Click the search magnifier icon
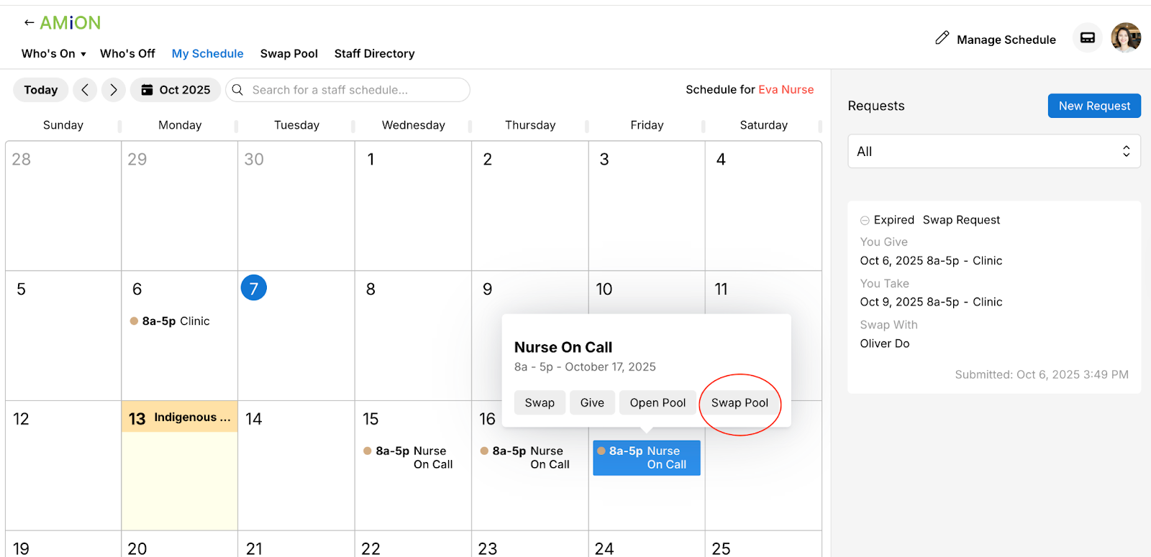This screenshot has height=557, width=1151. coord(237,90)
